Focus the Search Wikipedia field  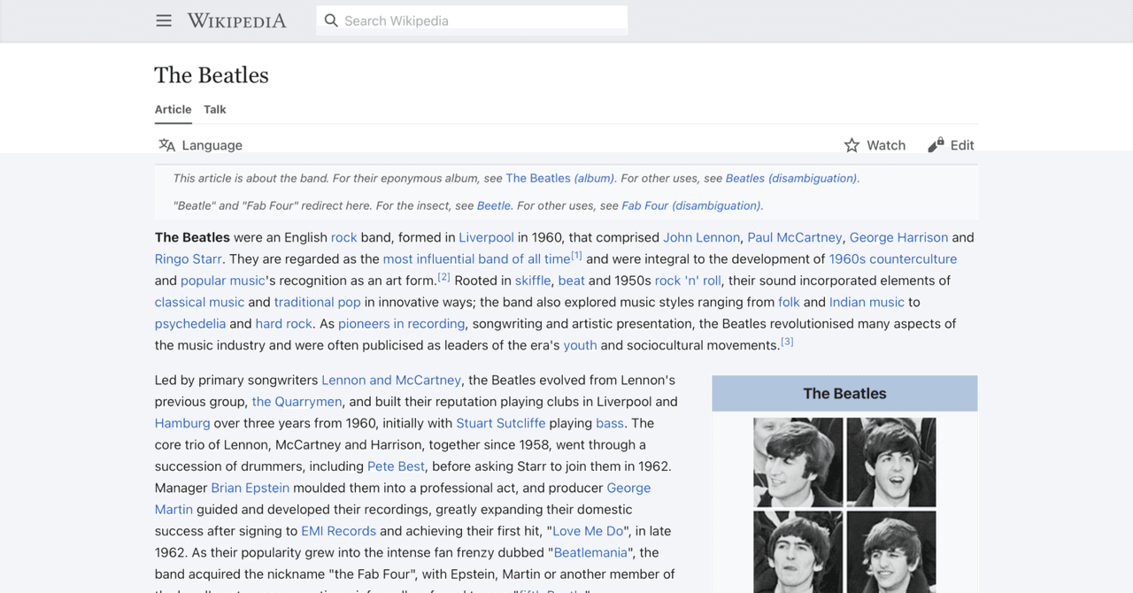pos(472,20)
